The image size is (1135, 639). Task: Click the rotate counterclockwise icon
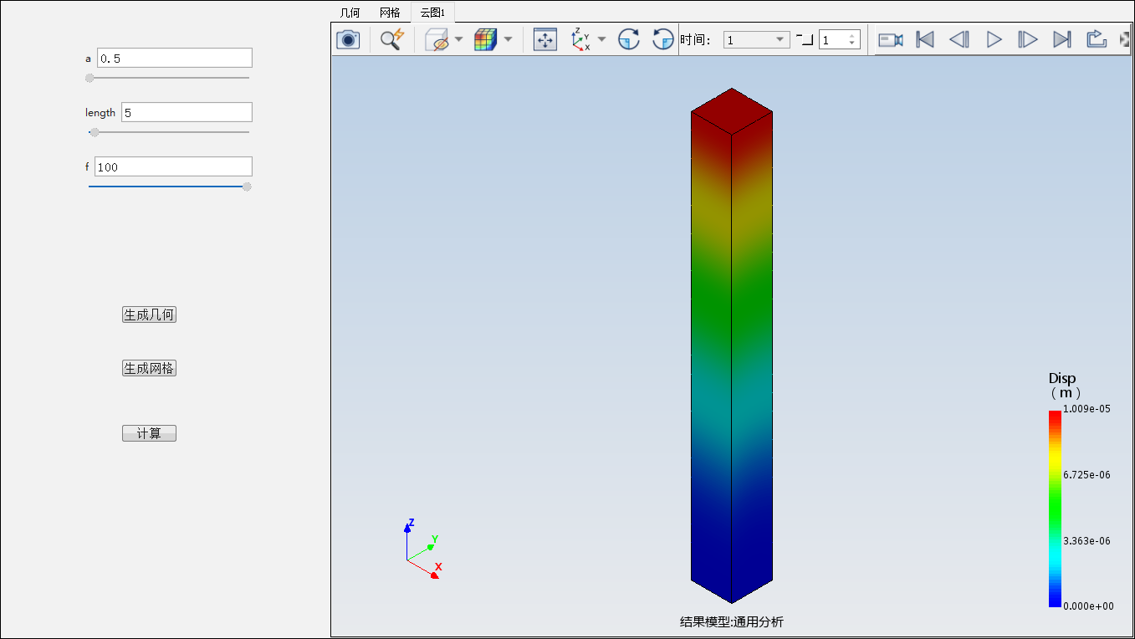point(663,39)
